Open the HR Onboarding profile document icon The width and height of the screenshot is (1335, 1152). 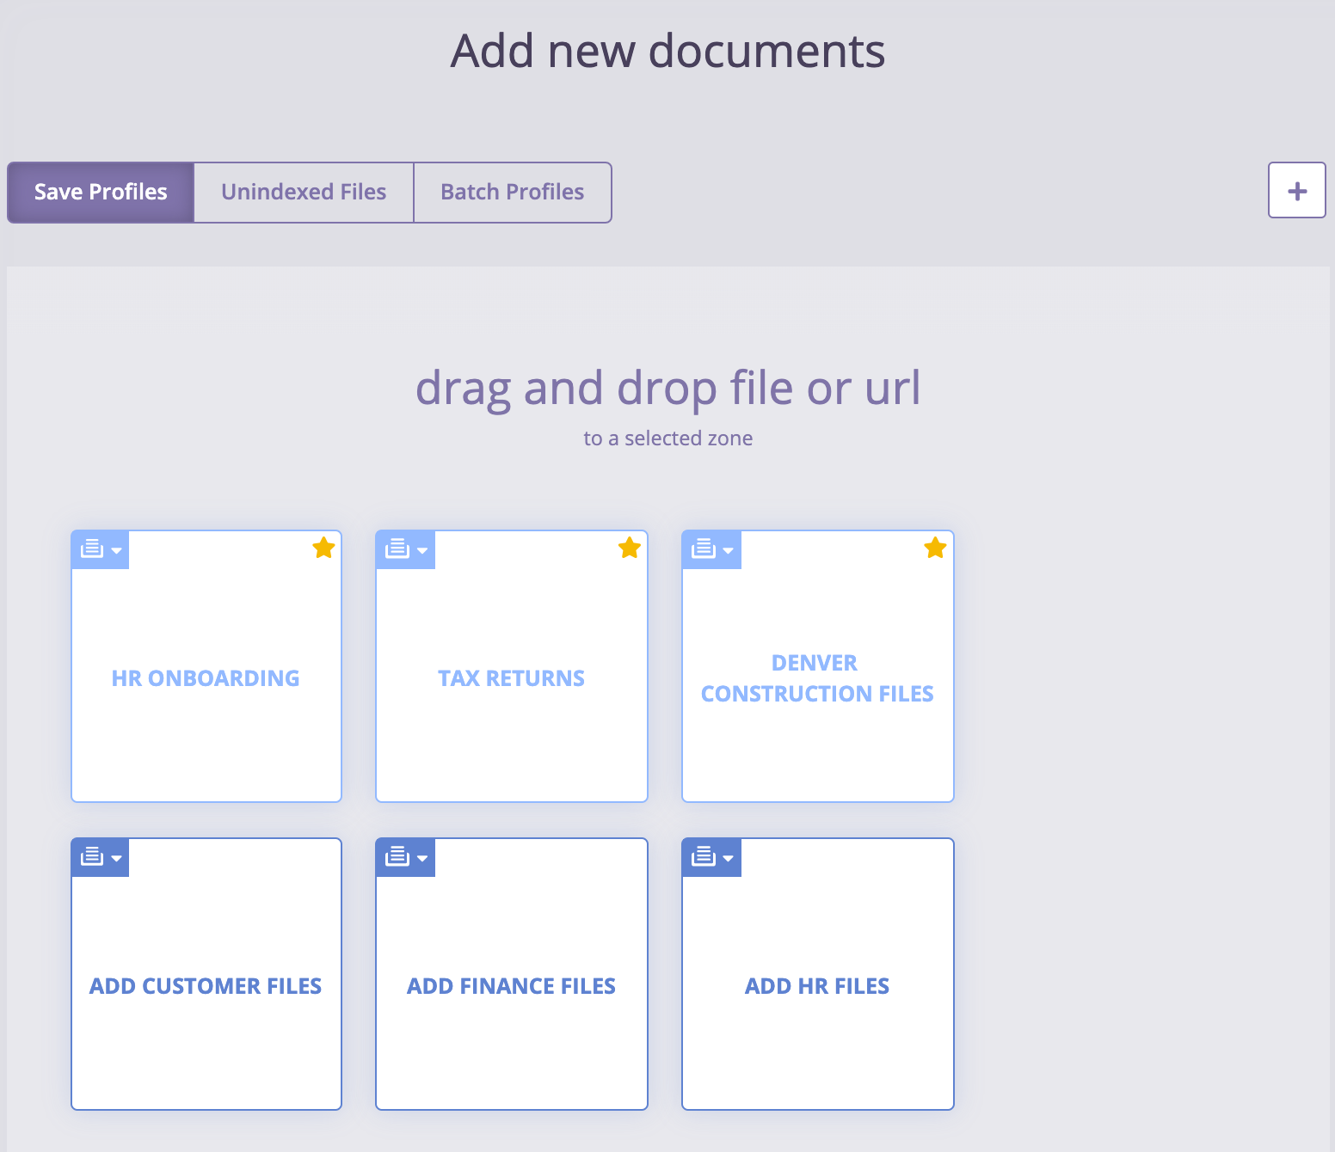click(x=93, y=549)
